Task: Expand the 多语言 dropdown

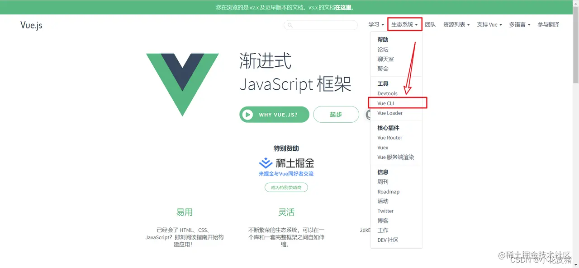Action: click(x=519, y=25)
